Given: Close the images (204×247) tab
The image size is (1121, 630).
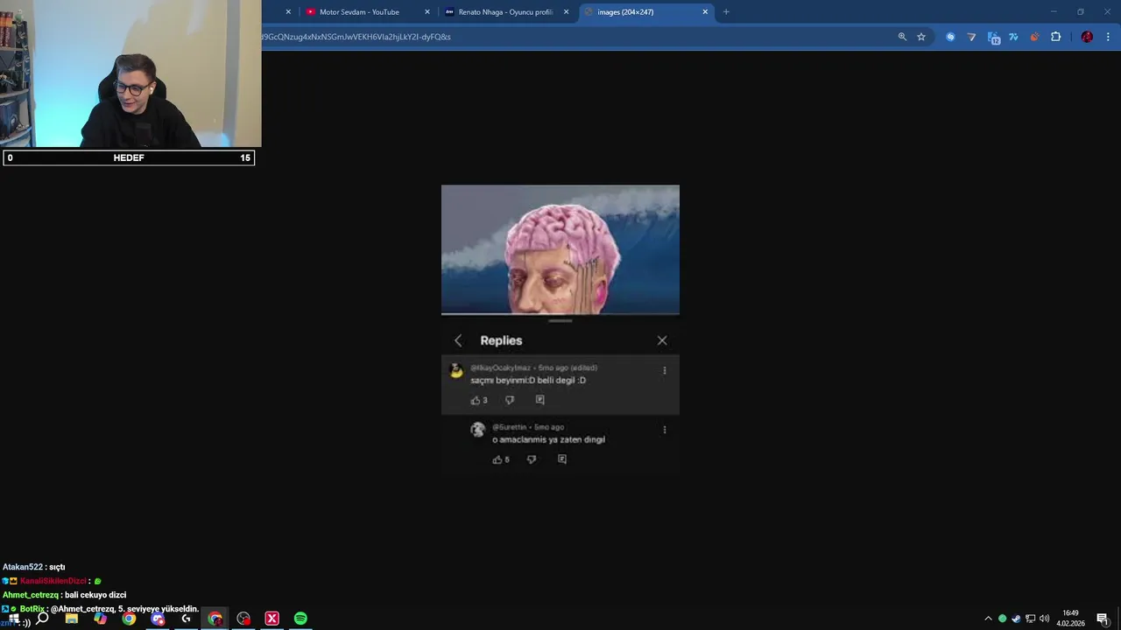Looking at the screenshot, I should click(x=705, y=12).
